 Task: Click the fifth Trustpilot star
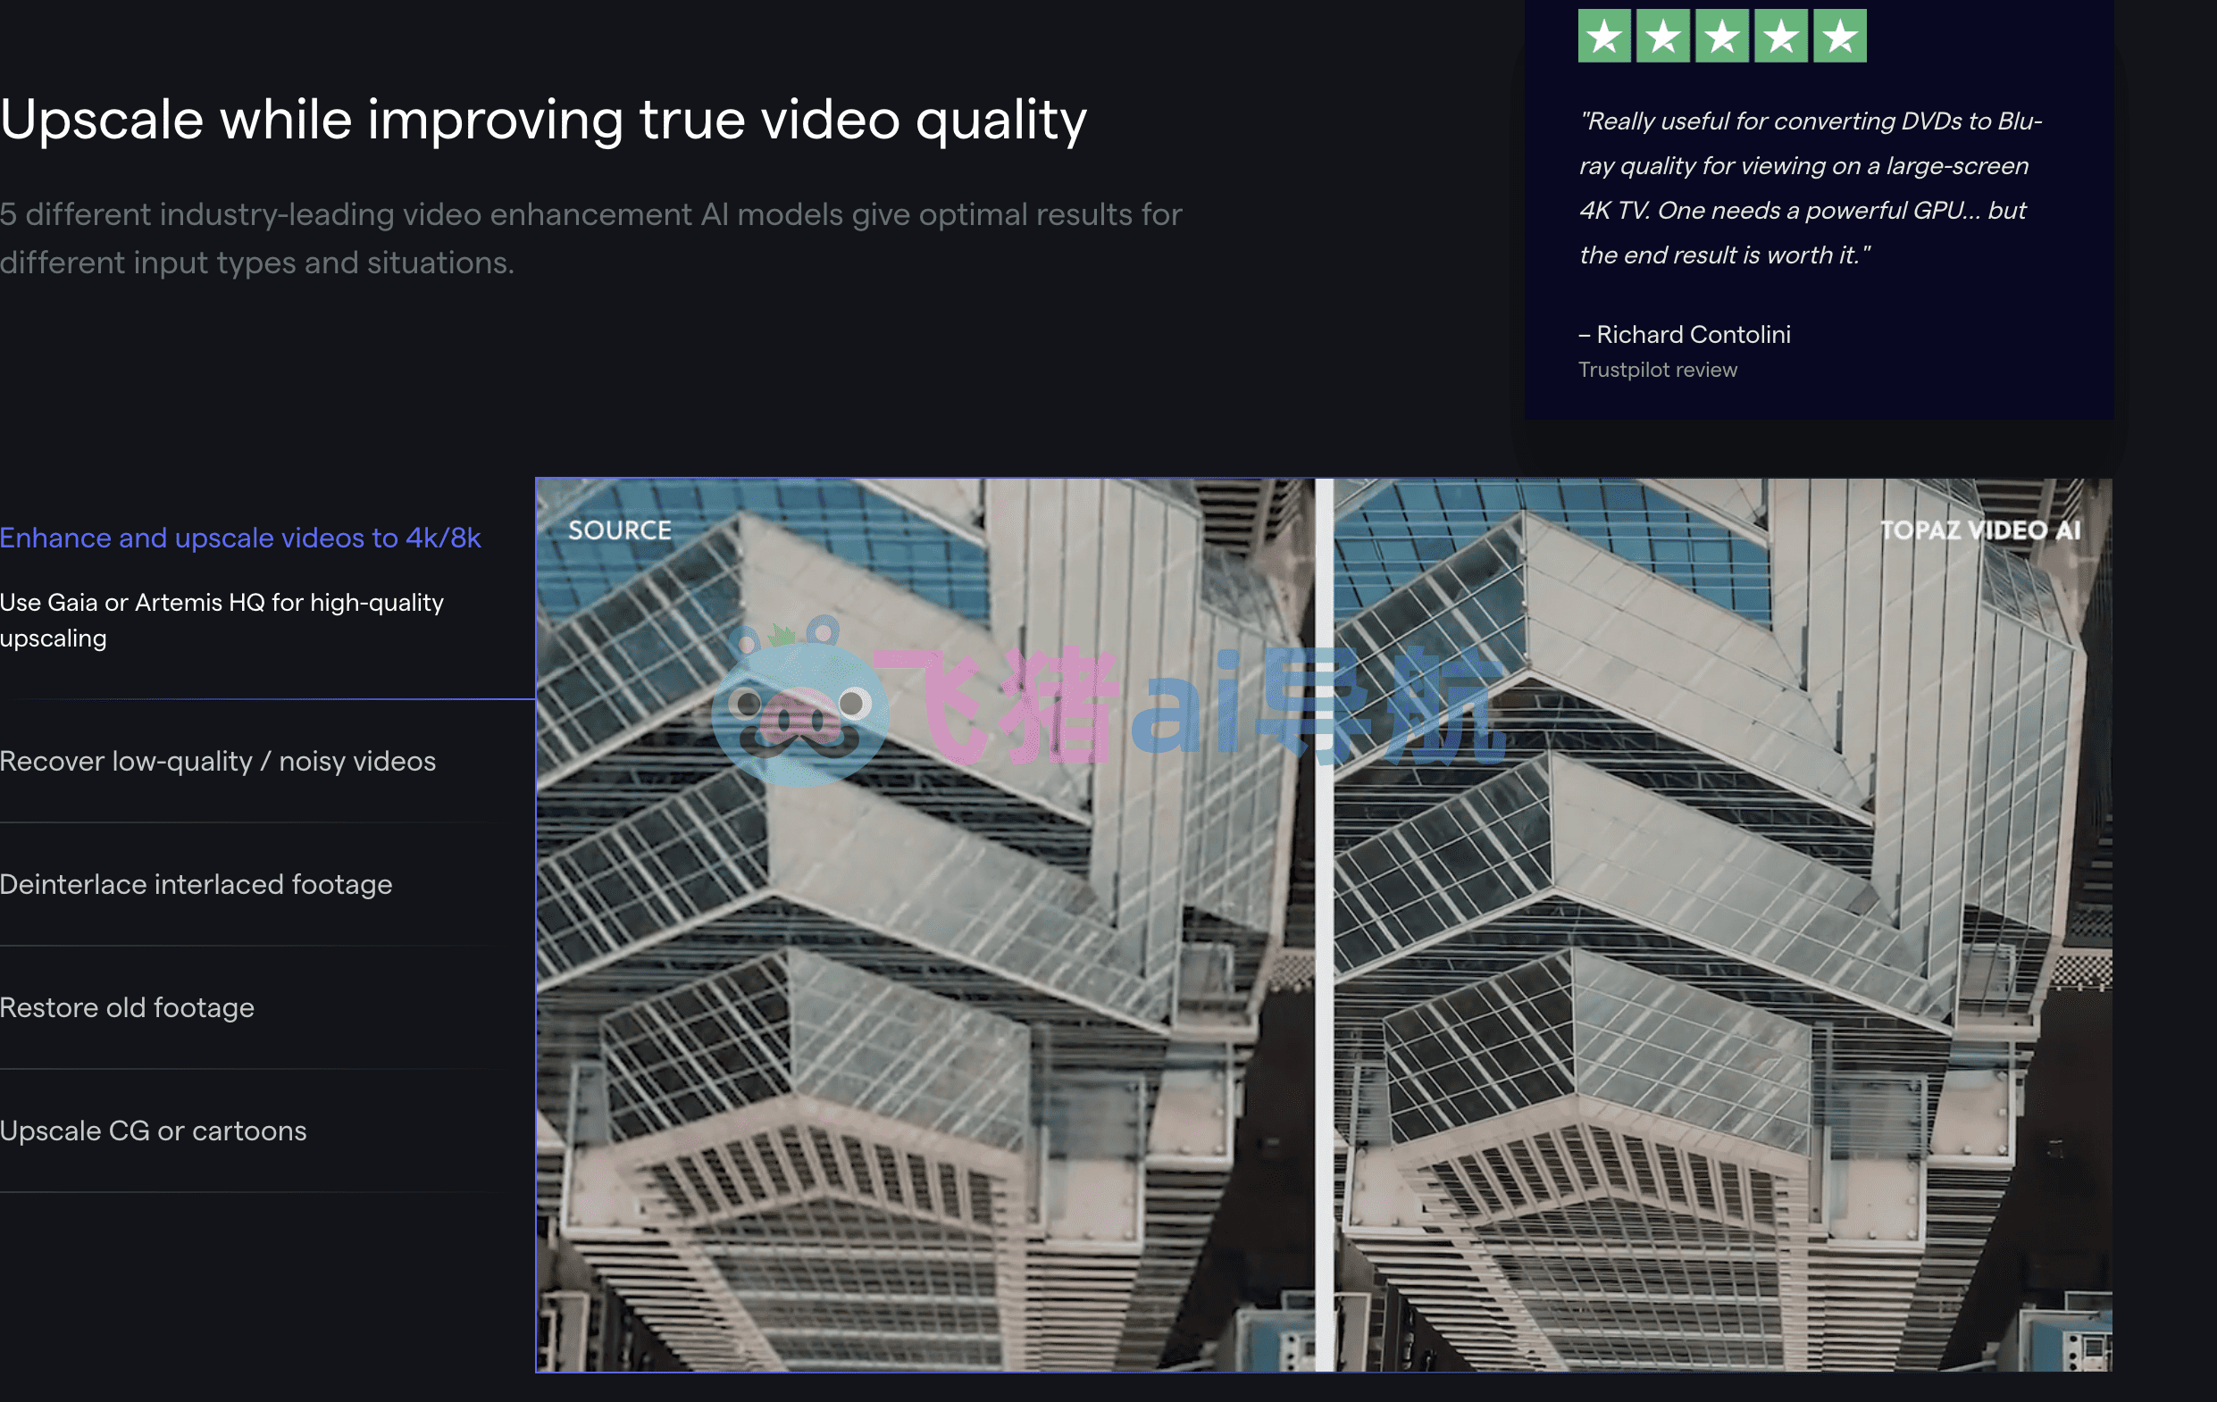tap(1840, 36)
